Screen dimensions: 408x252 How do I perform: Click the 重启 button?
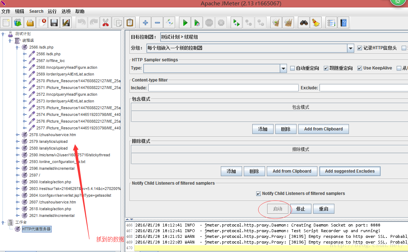pos(324,209)
